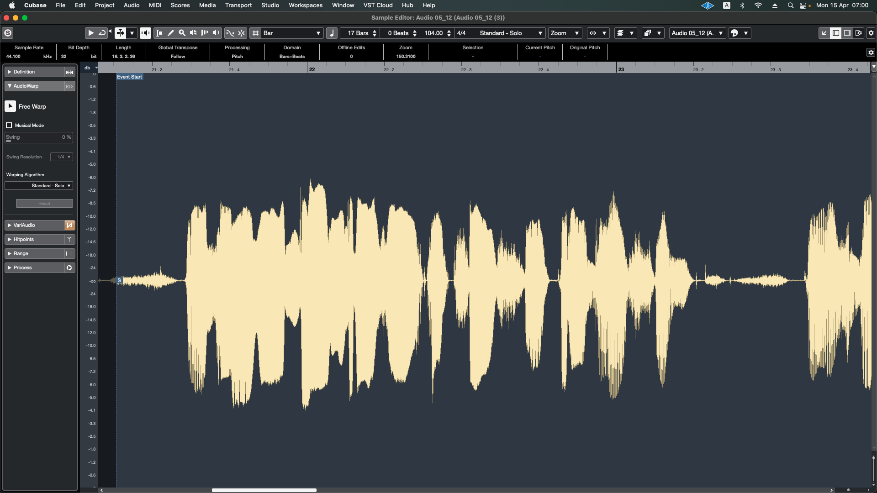Toggle the Snap grid icon
The height and width of the screenshot is (493, 877).
point(256,33)
